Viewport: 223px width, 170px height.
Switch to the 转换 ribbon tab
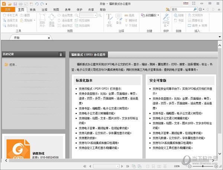coord(33,10)
